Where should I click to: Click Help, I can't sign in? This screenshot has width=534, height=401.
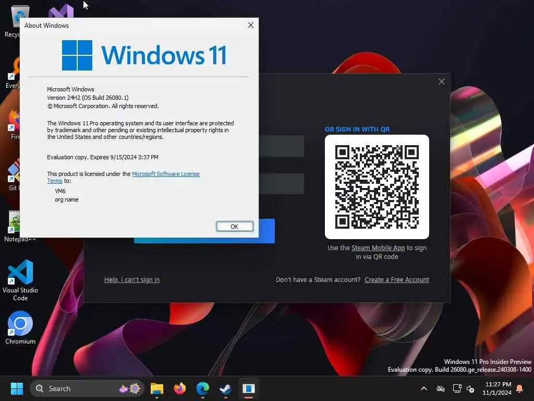(132, 280)
